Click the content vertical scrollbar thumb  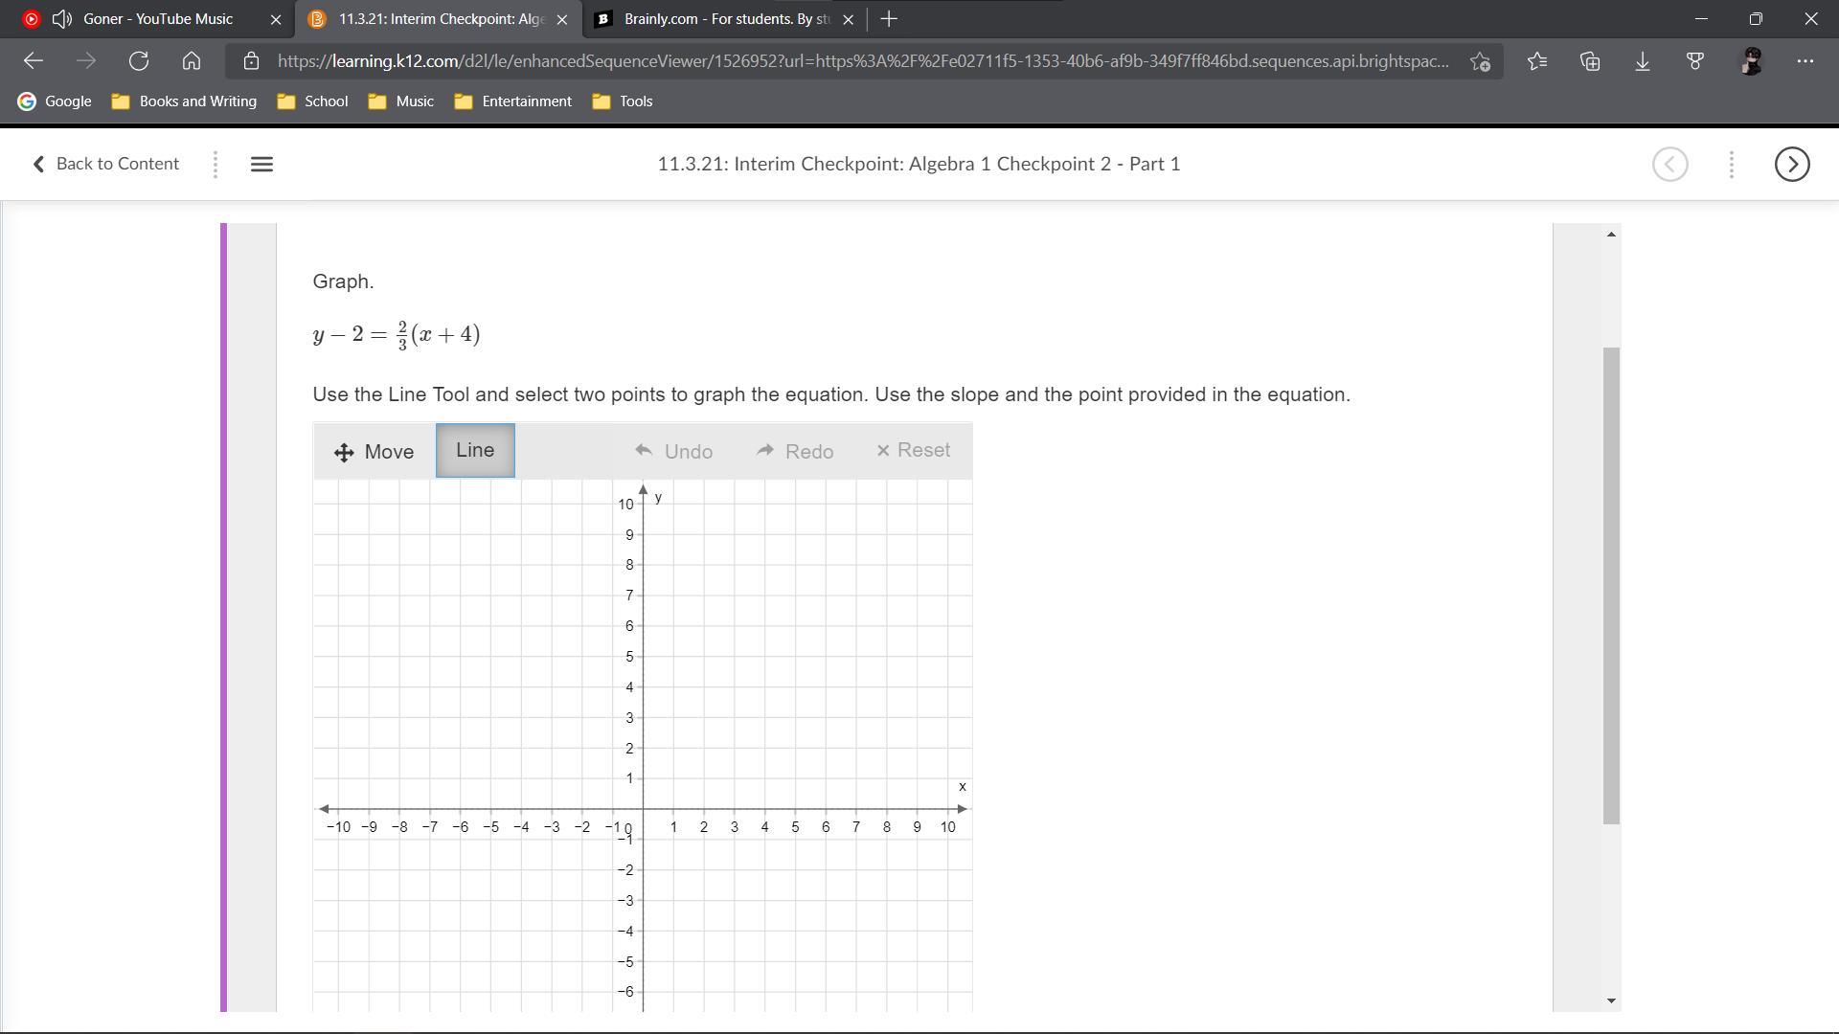pyautogui.click(x=1611, y=584)
